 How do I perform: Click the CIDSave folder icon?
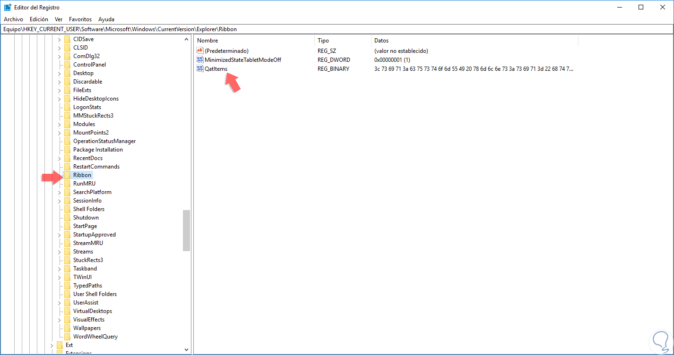[67, 39]
